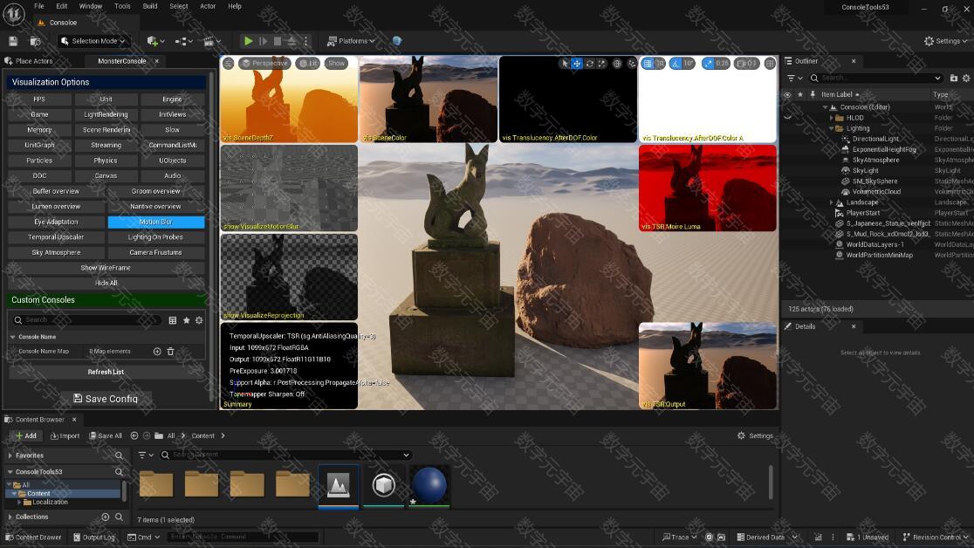
Task: Select the blue sphere material thumbnail
Action: click(x=429, y=485)
